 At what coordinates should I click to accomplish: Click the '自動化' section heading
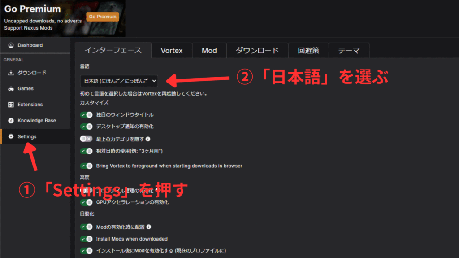[87, 214]
